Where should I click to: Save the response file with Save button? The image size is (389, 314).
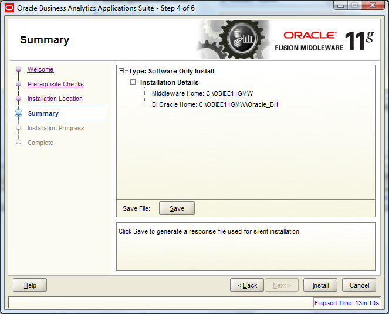(x=177, y=208)
